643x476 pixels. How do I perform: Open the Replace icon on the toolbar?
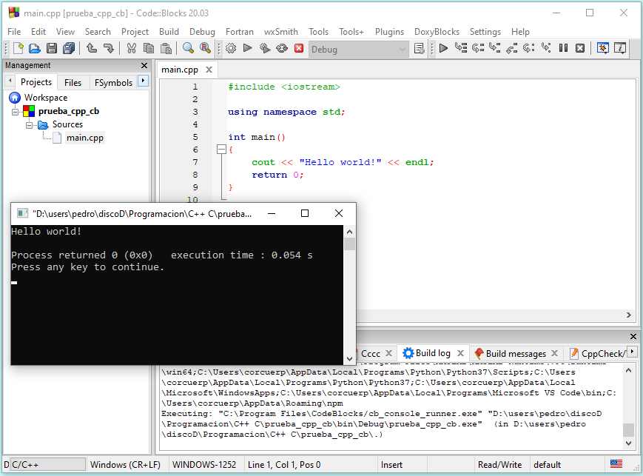[205, 48]
